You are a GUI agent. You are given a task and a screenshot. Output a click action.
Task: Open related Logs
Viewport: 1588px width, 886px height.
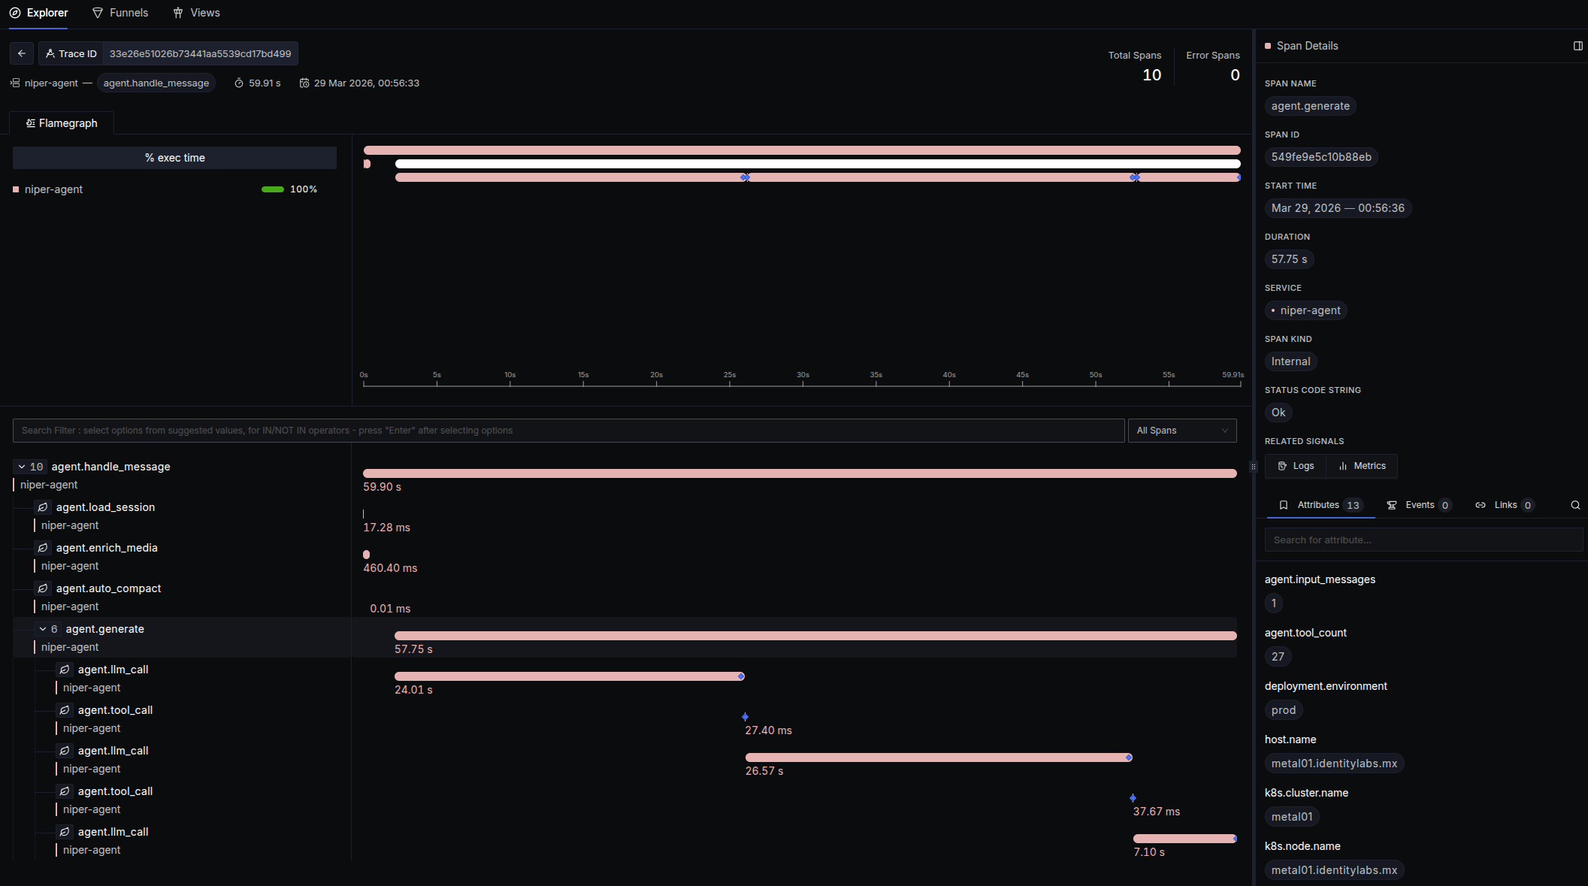[1296, 466]
